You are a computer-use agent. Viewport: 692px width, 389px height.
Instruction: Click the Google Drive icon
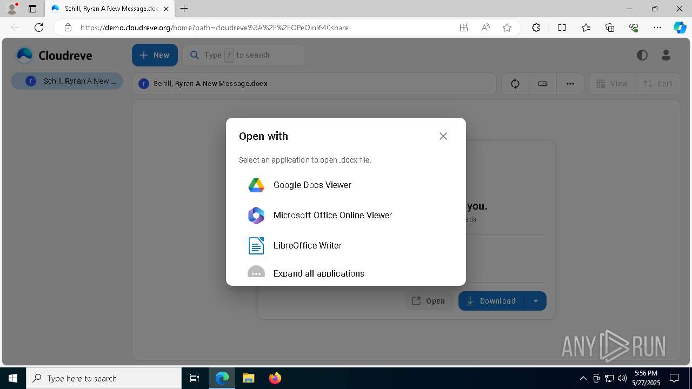(x=256, y=185)
